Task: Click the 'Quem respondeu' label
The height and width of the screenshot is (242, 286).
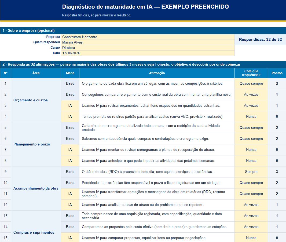Action: point(46,42)
